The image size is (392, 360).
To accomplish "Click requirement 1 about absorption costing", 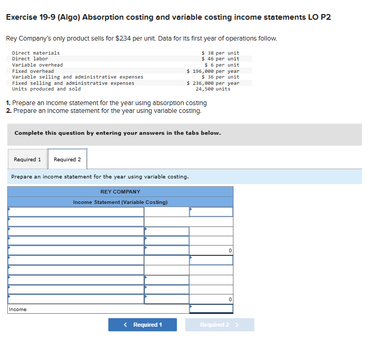I will [x=106, y=103].
